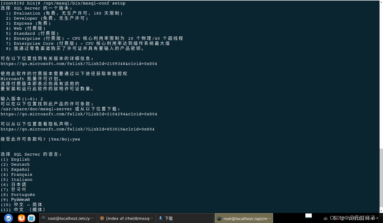Click the '/usr/share/doc/mssql-server' path text
383x223 pixels.
(x=36, y=109)
